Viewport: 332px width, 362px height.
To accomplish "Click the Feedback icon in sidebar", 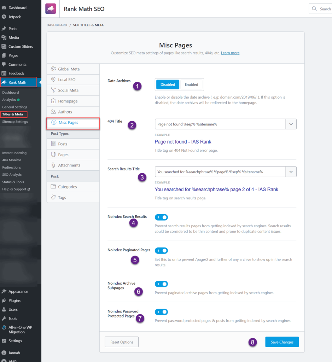I will click(4, 73).
